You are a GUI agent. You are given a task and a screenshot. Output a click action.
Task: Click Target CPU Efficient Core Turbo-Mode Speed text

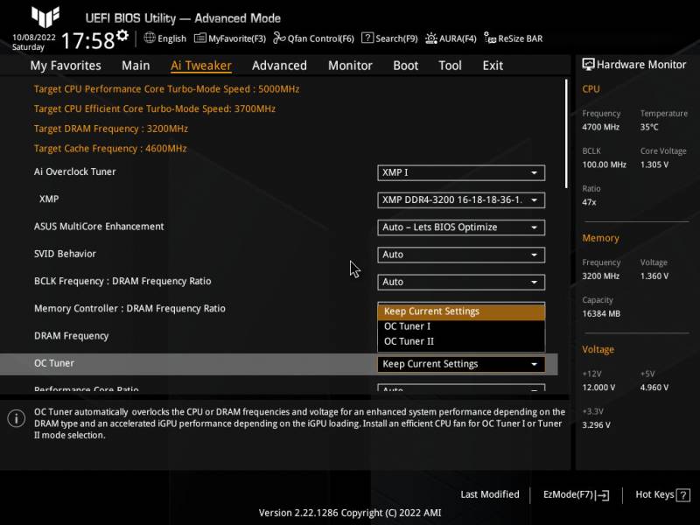155,108
